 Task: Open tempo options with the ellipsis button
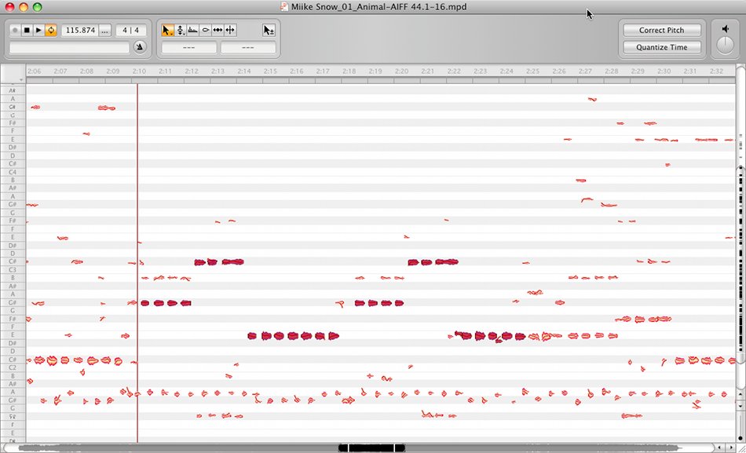click(106, 31)
